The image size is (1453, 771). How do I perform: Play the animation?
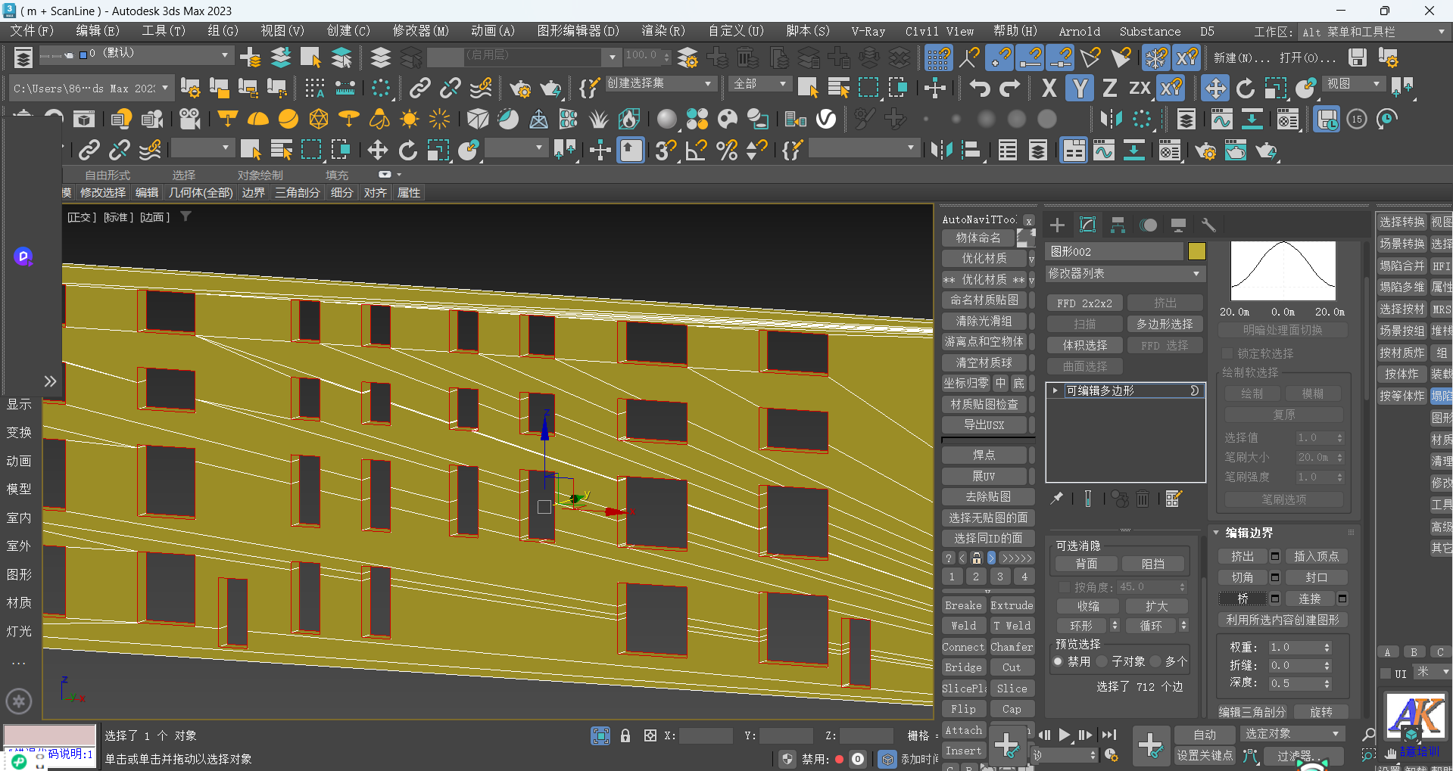[1065, 735]
